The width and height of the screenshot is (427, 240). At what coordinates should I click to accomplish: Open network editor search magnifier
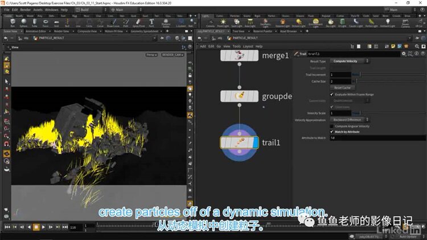tap(417, 46)
